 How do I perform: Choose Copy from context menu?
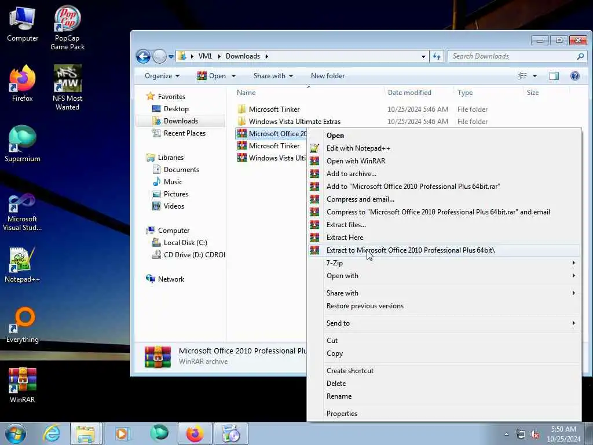pyautogui.click(x=444, y=353)
